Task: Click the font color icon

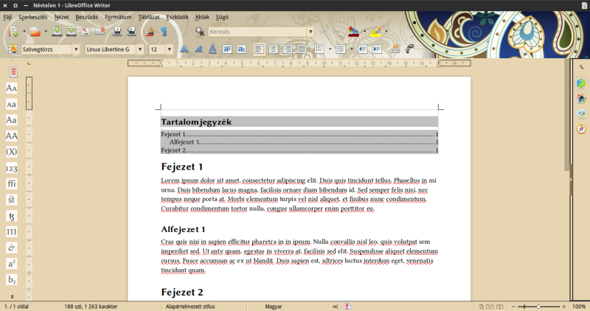Action: click(x=353, y=32)
